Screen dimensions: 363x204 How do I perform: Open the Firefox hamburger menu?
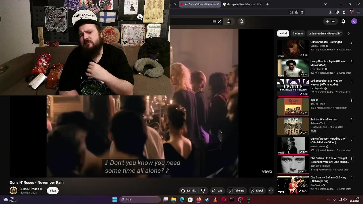pos(359,12)
